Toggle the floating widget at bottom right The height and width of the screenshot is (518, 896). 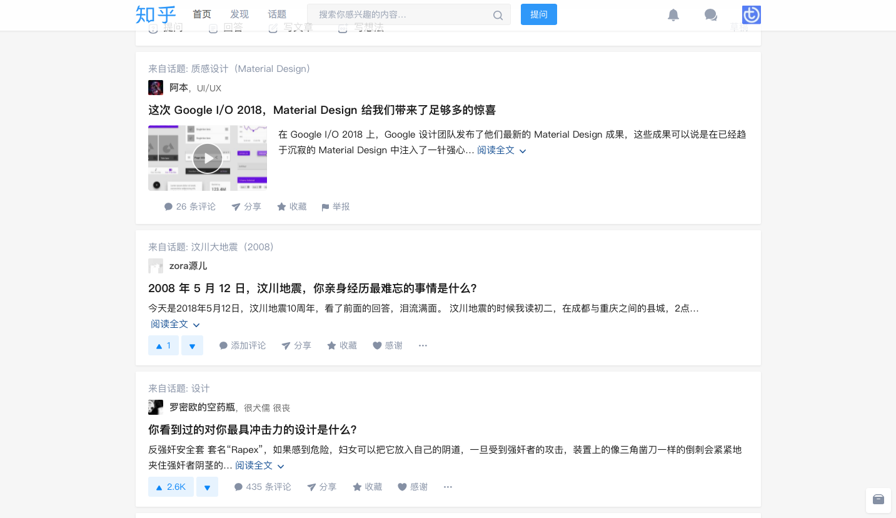click(878, 500)
